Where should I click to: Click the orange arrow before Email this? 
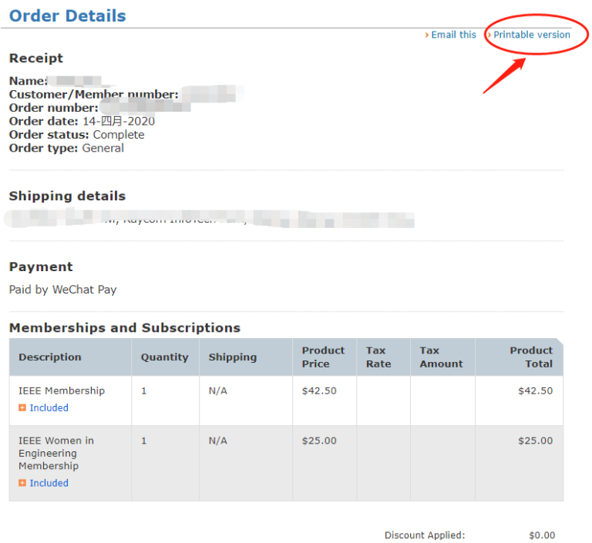point(427,35)
